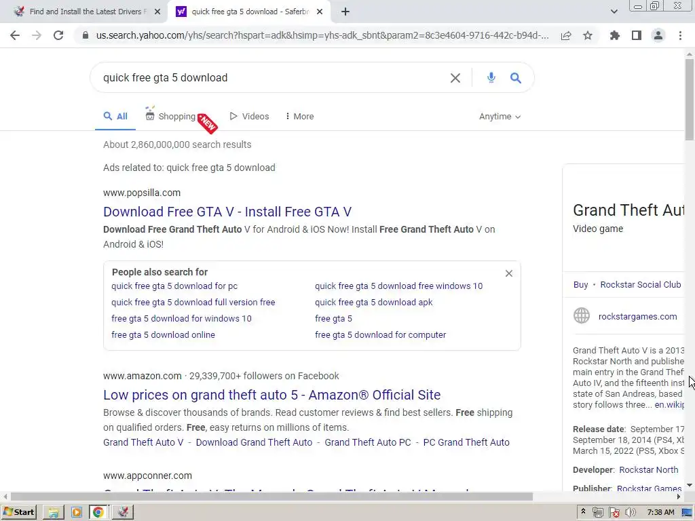Click the globe icon beside rockstargames.com

(x=582, y=316)
